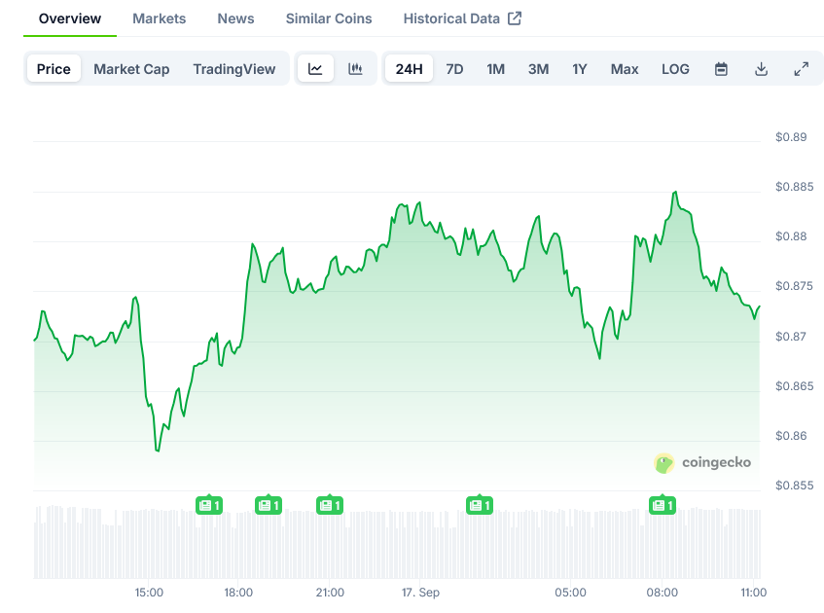Open the Similar Coins tab

tap(329, 18)
